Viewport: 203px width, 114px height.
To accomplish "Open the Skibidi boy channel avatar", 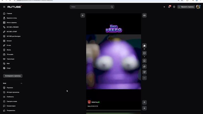I will pyautogui.click(x=89, y=102).
